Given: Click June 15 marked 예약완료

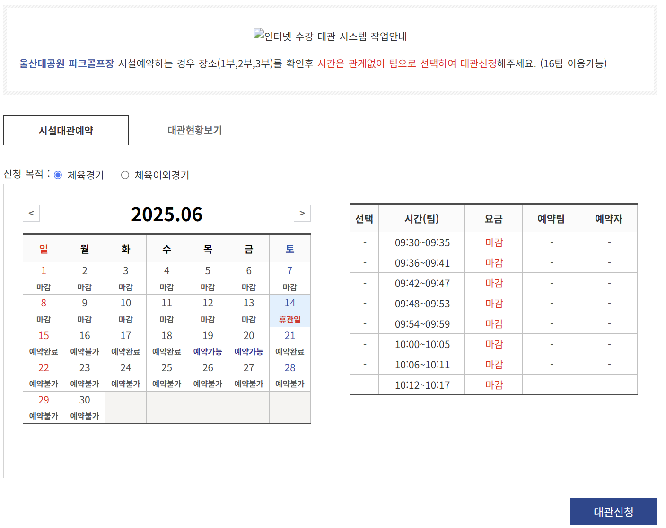Looking at the screenshot, I should [x=43, y=342].
